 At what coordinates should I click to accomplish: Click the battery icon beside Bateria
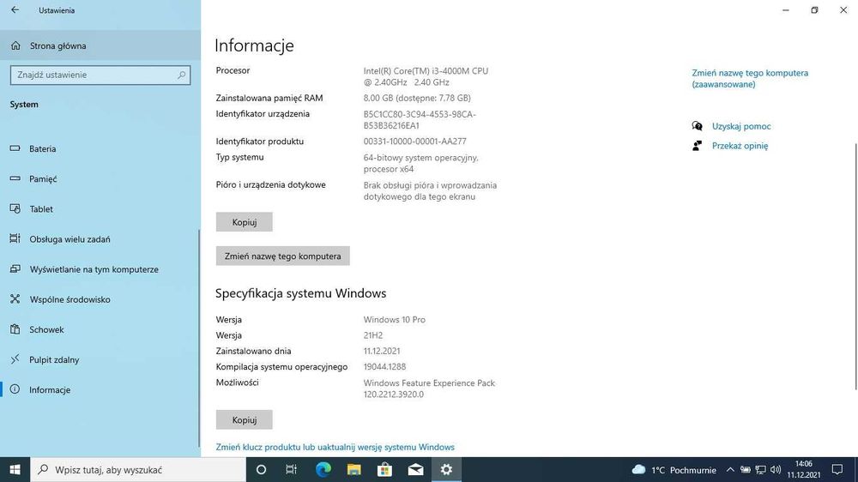tap(15, 148)
